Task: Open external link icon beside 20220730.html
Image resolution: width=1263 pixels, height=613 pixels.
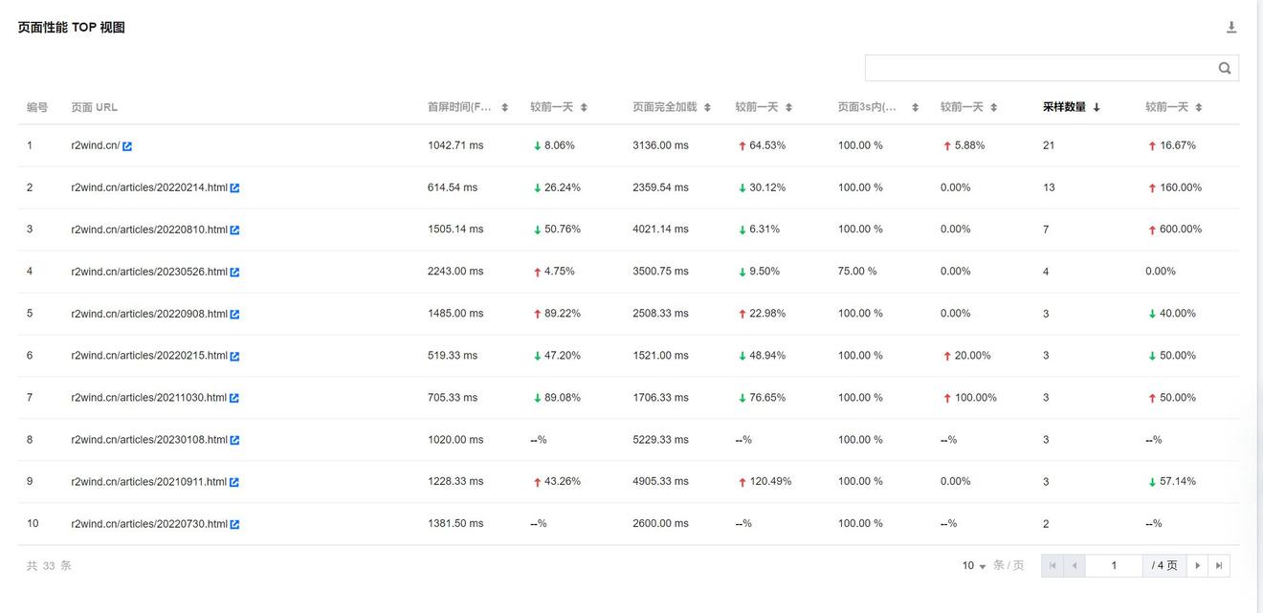Action: 233,522
